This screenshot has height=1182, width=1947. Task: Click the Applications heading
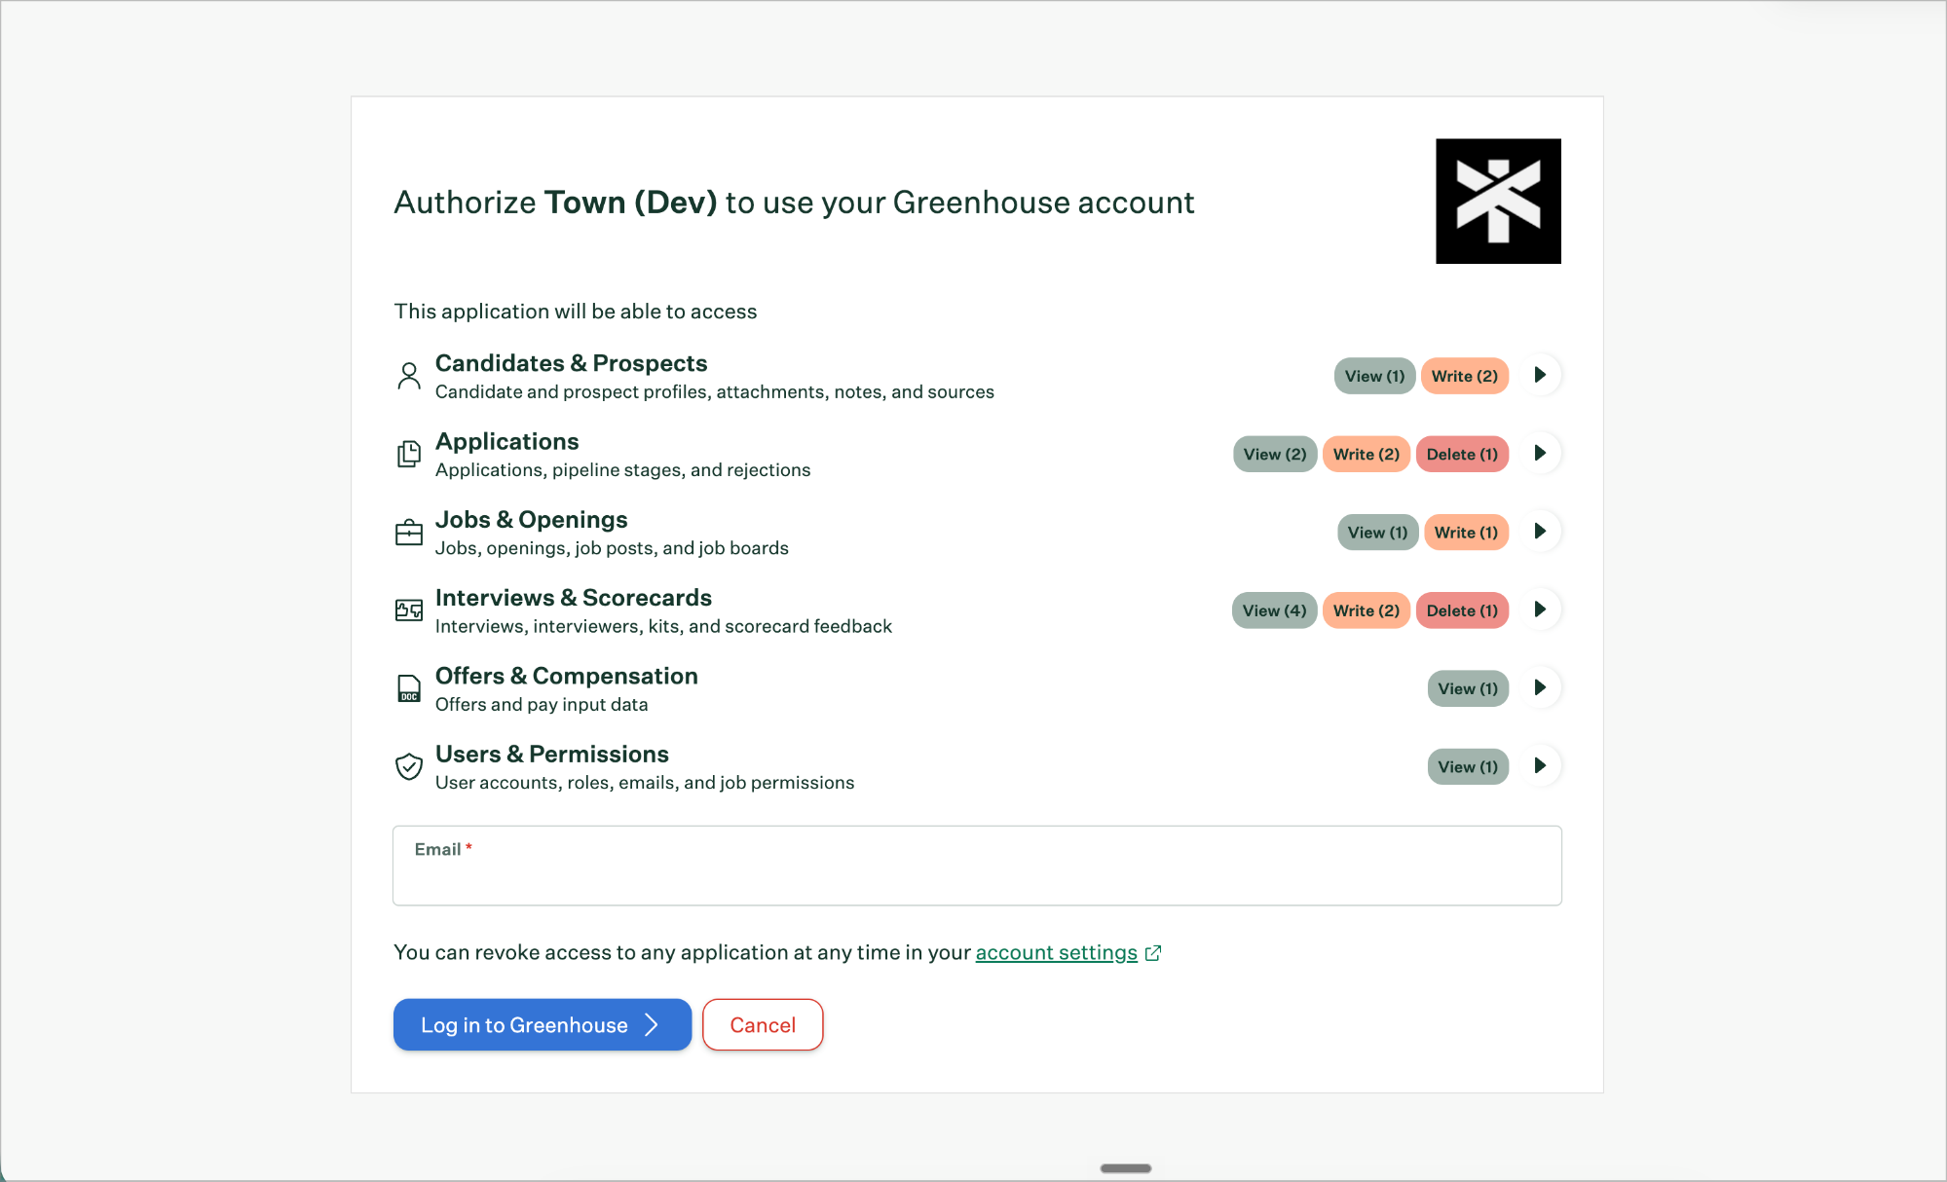(x=506, y=441)
